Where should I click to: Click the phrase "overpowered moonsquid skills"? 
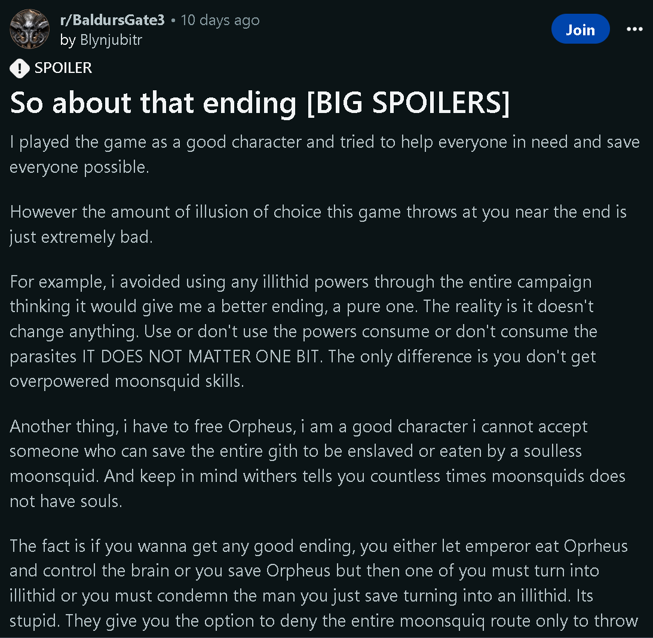click(x=125, y=381)
